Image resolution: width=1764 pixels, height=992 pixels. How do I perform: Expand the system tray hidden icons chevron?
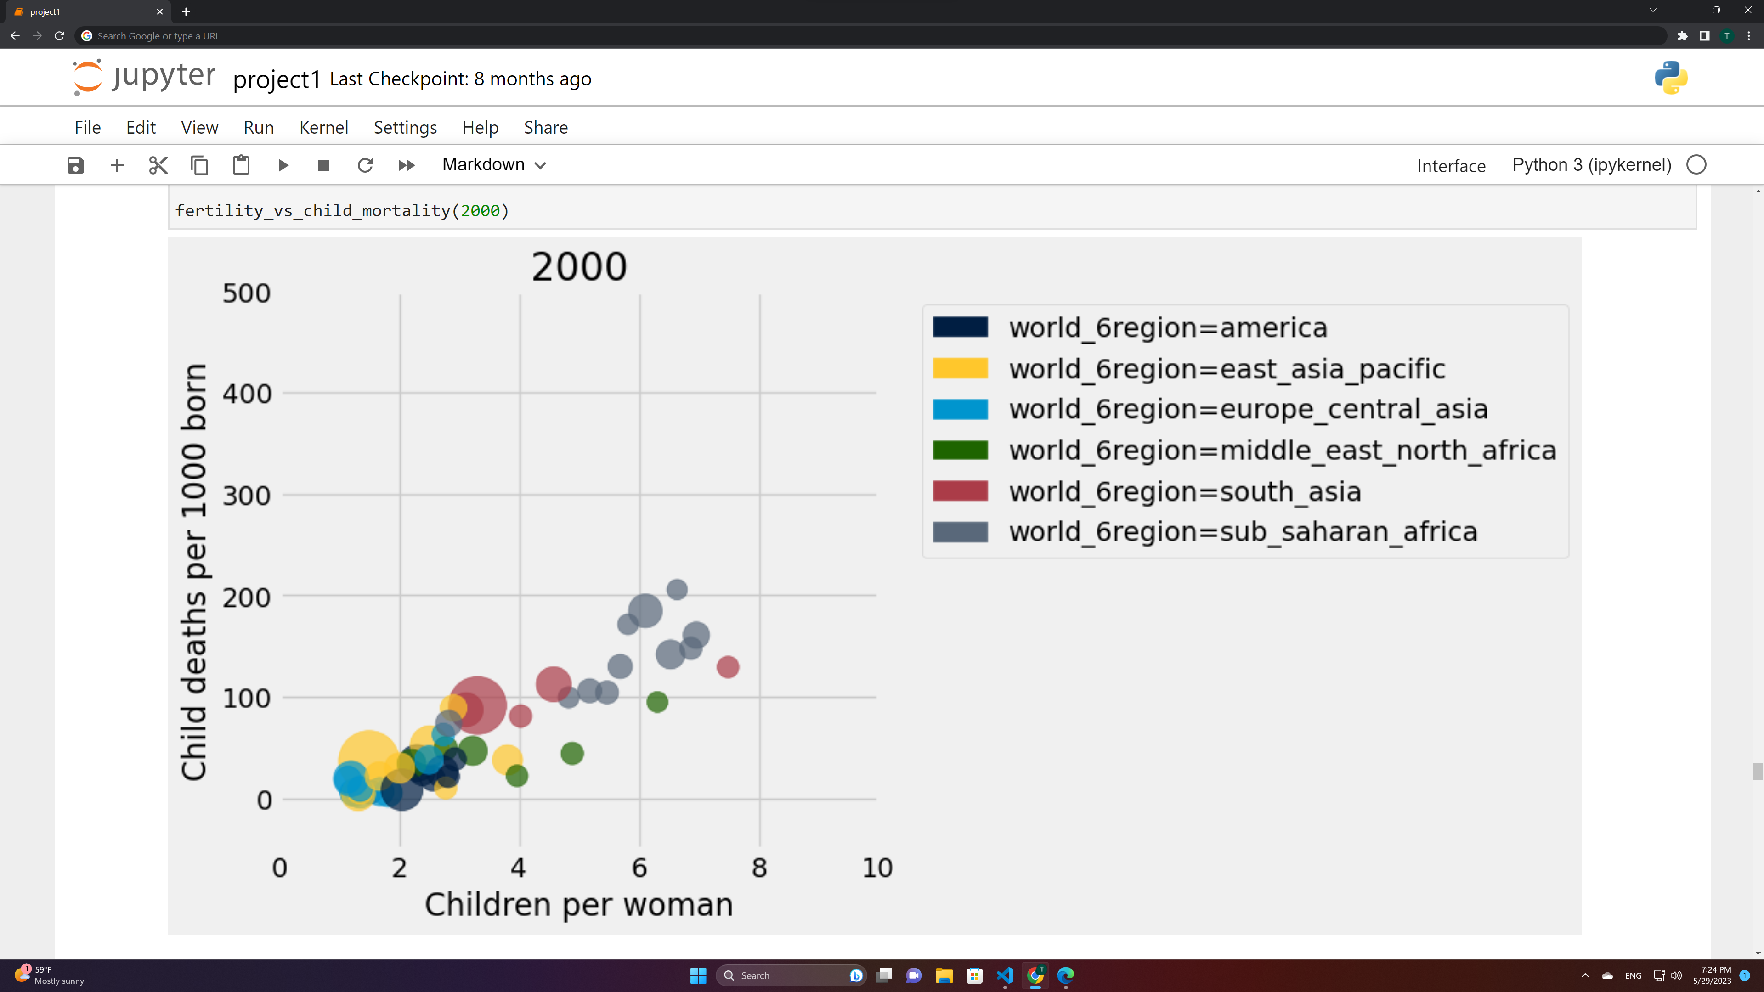tap(1584, 975)
